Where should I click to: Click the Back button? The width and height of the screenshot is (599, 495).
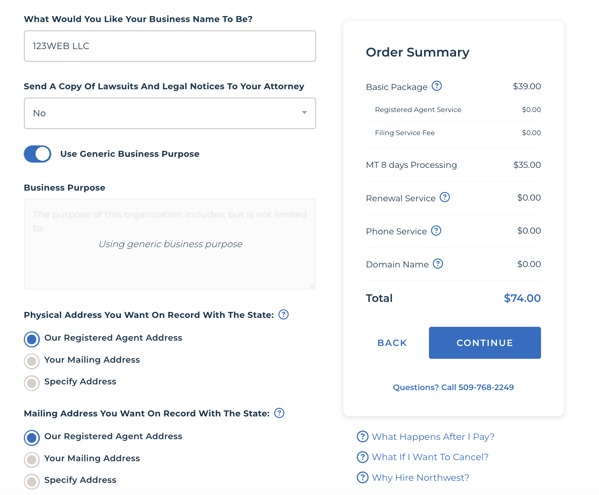(x=392, y=343)
